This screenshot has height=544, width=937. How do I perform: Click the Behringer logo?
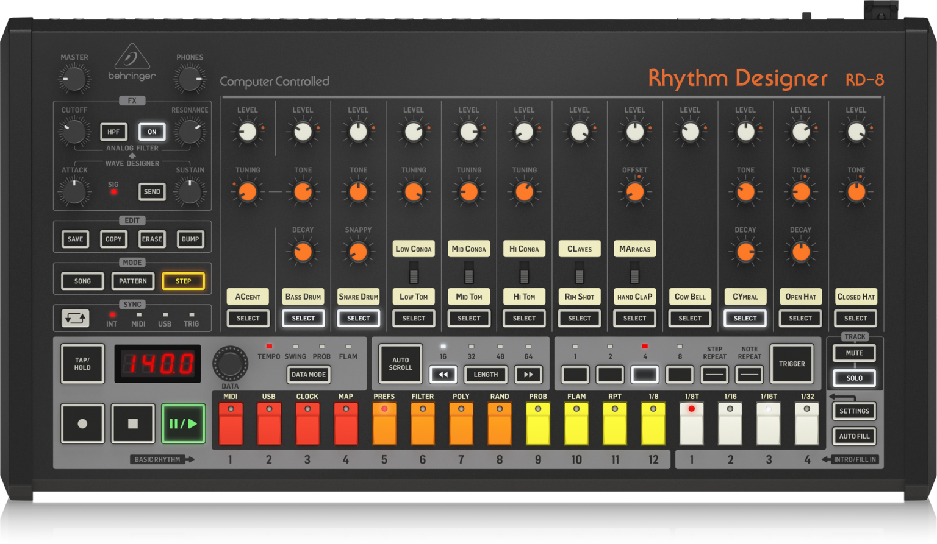(x=132, y=63)
